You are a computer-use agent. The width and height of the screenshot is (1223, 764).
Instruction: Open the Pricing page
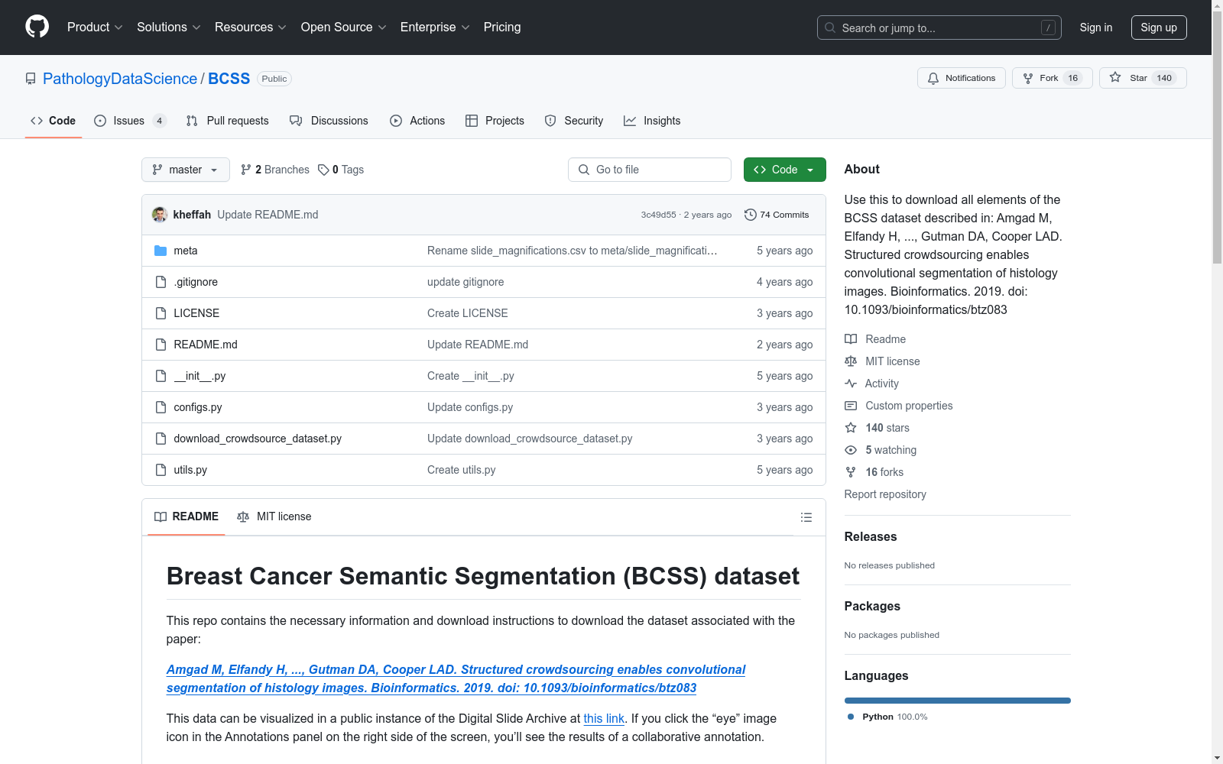click(502, 27)
